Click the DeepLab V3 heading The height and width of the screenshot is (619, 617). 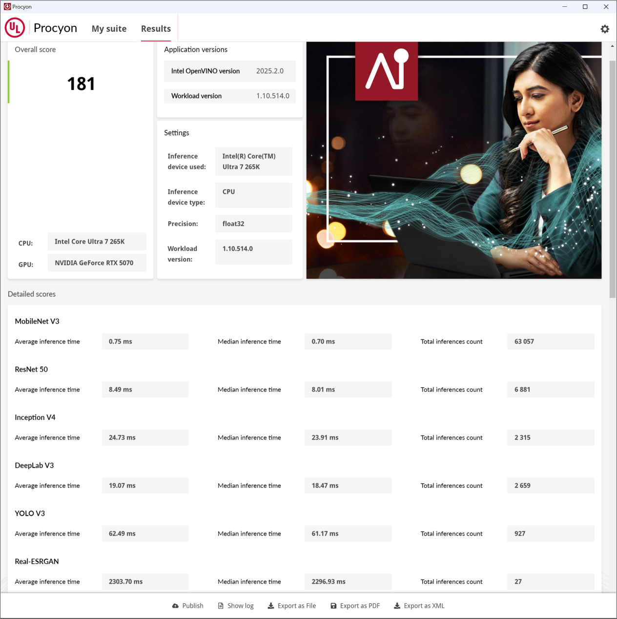34,465
